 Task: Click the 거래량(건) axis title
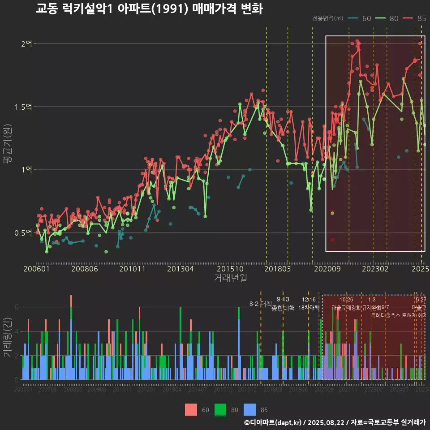click(x=8, y=337)
